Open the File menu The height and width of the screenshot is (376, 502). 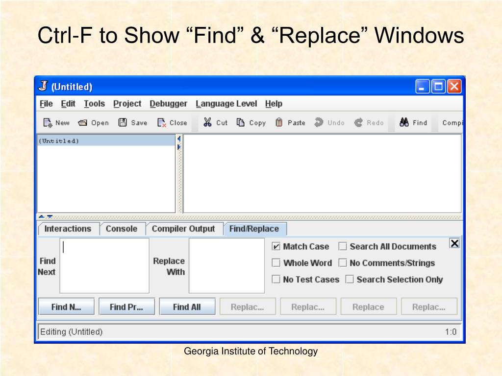tap(46, 104)
